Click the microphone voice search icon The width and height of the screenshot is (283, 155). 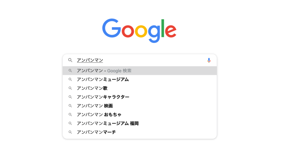(x=209, y=60)
